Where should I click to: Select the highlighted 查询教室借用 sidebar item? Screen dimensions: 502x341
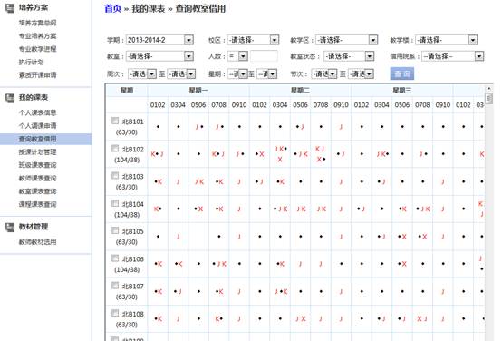(45, 139)
